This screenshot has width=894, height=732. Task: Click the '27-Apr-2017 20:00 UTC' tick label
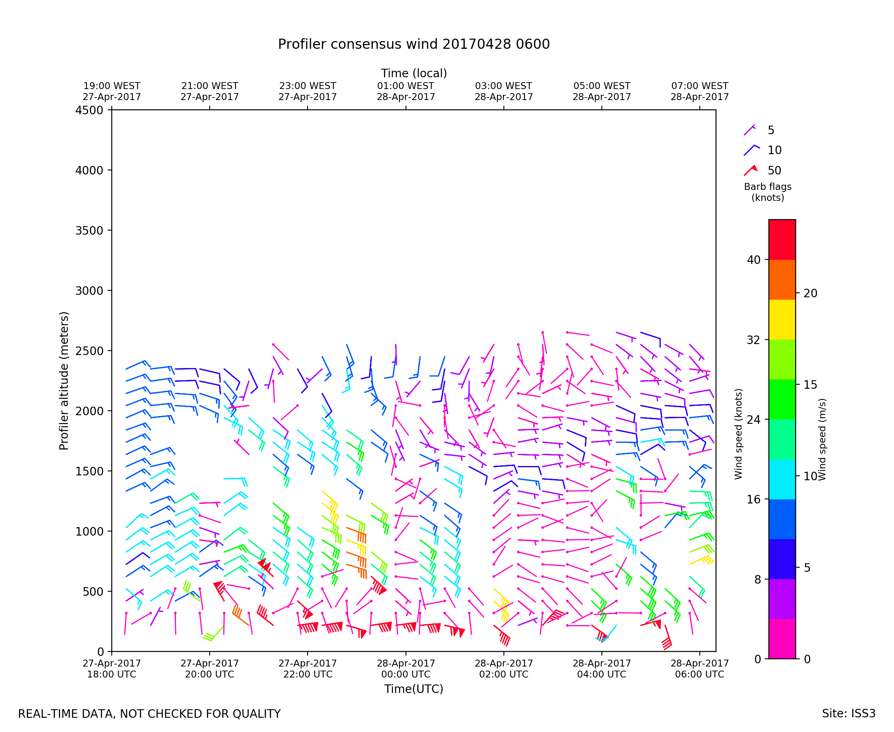[x=209, y=669]
